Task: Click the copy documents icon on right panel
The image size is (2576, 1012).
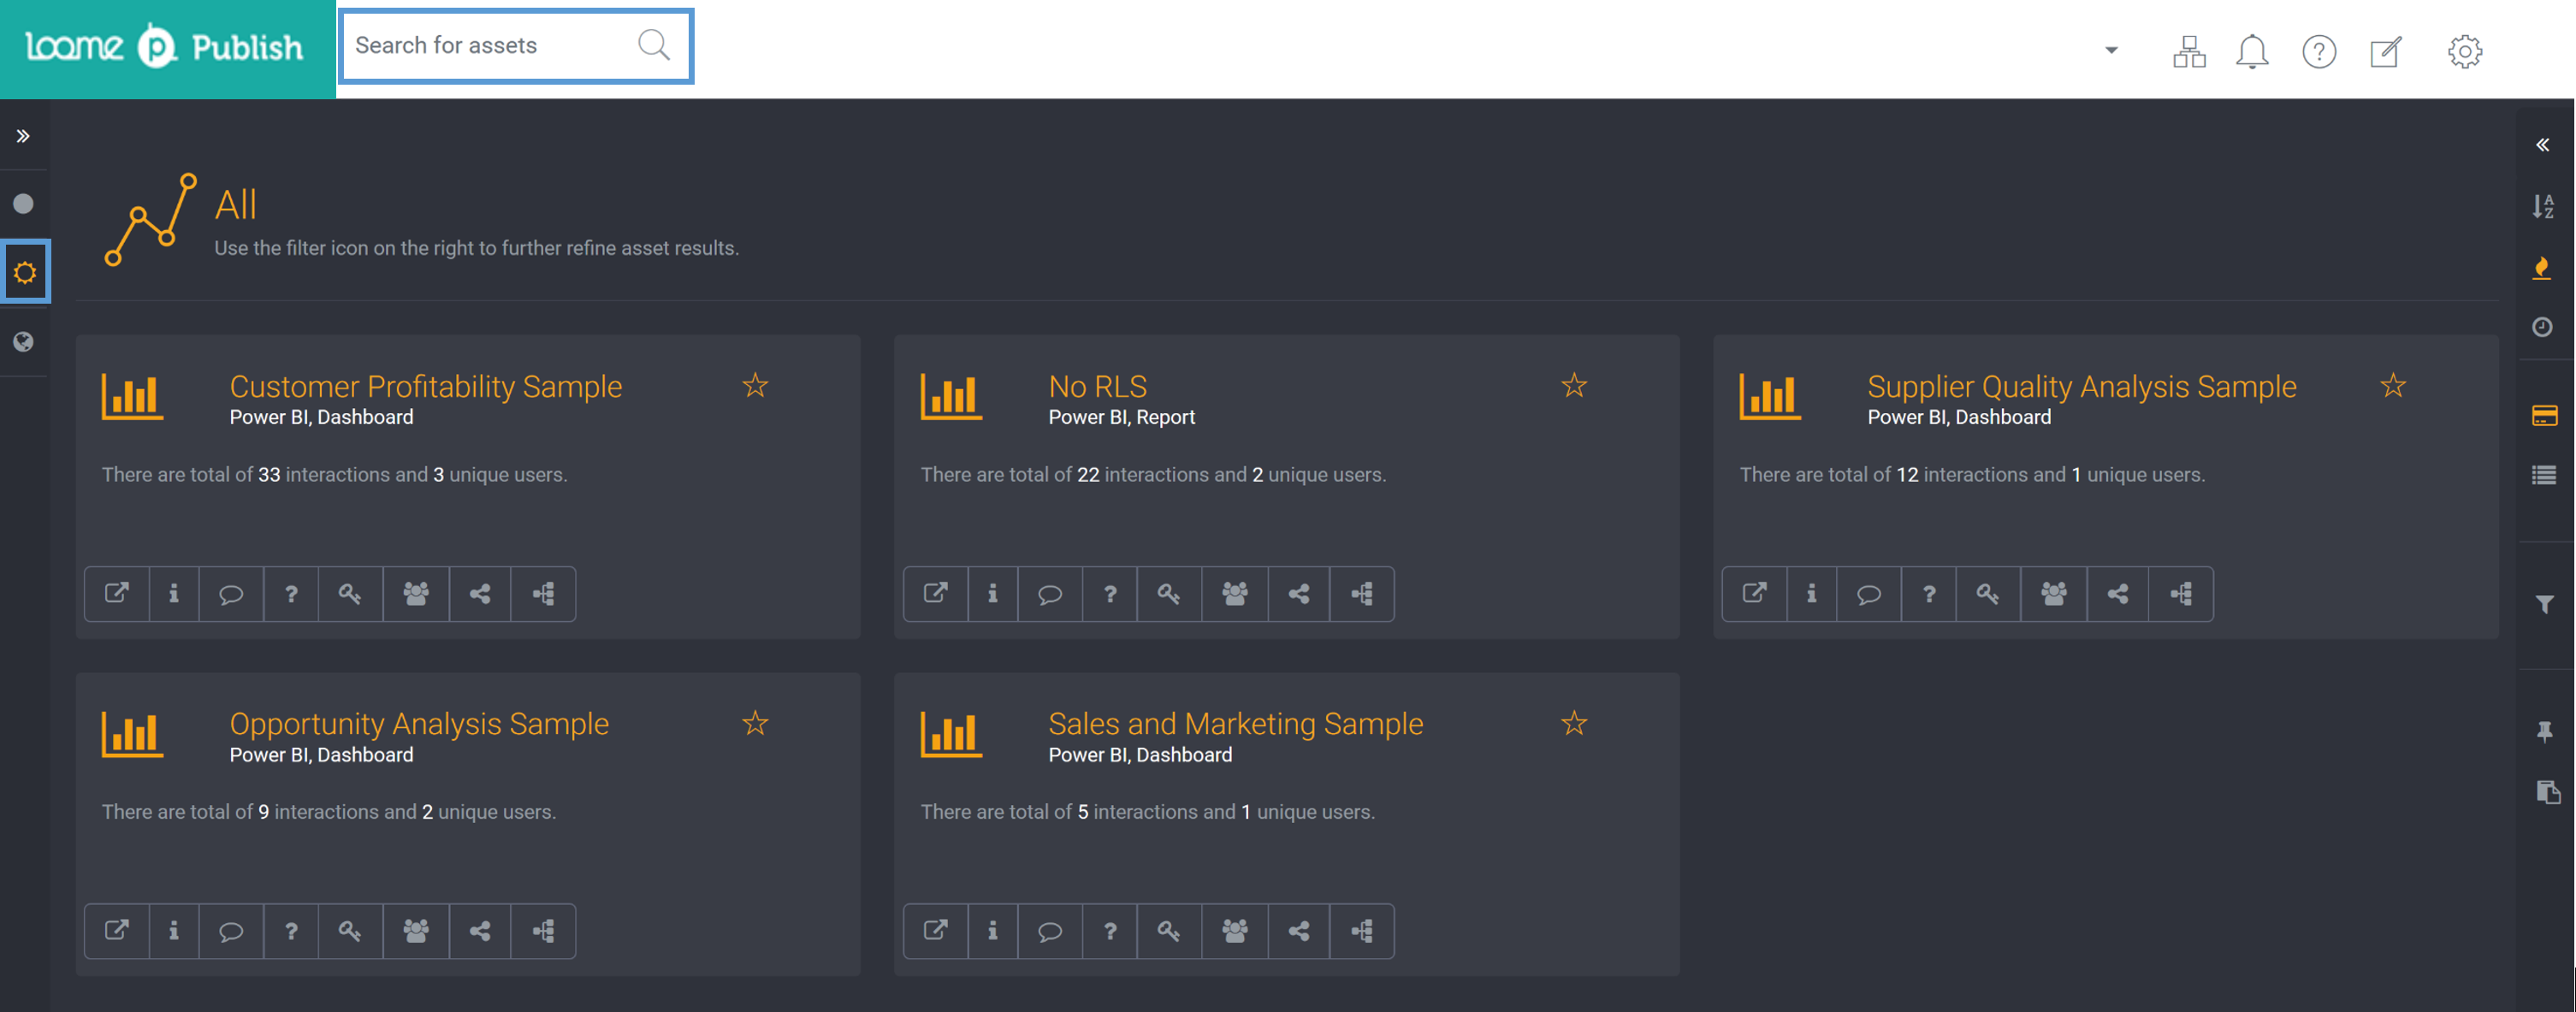Action: (2547, 792)
